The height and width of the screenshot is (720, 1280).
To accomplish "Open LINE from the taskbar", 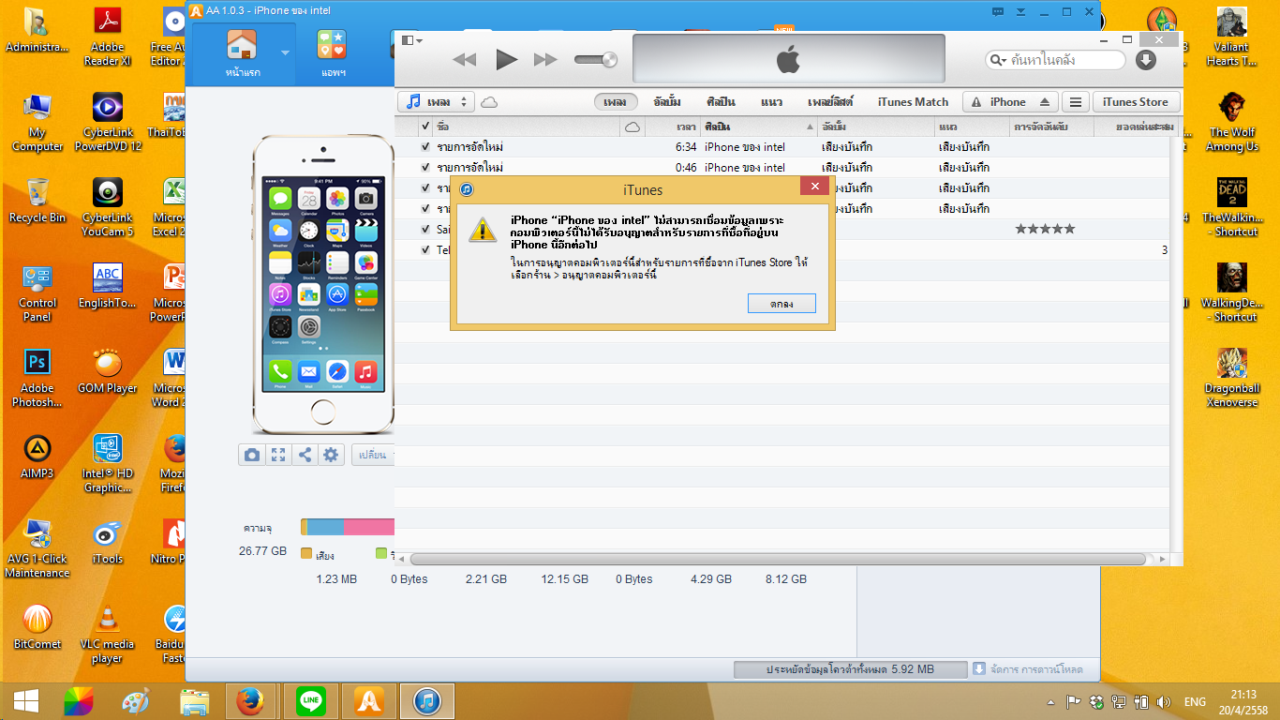I will [310, 701].
